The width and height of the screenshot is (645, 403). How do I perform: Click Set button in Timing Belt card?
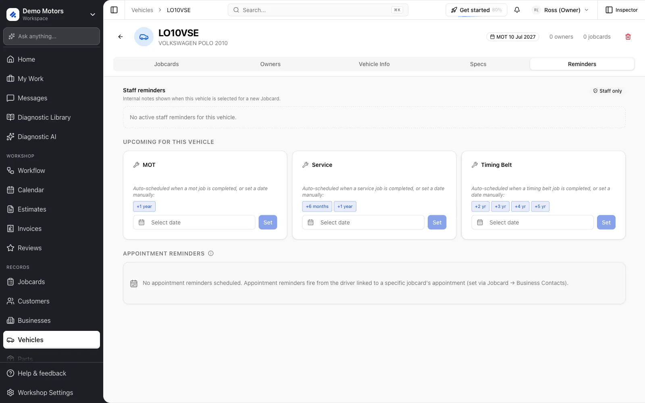[606, 222]
